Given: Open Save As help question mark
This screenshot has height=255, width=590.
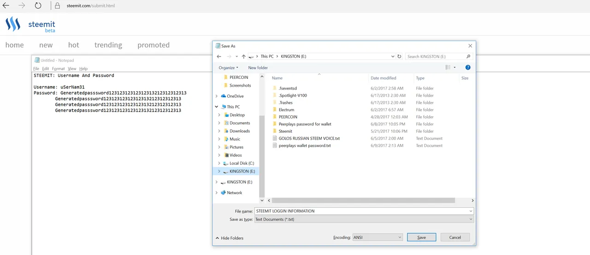Looking at the screenshot, I should pos(468,67).
